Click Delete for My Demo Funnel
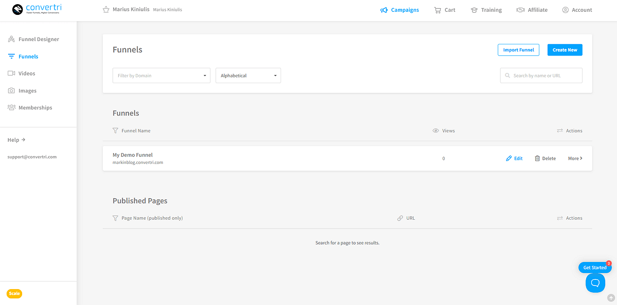The image size is (617, 305). (x=545, y=158)
